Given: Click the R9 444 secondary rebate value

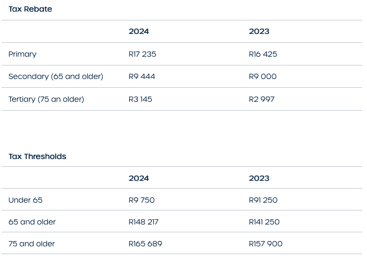Looking at the screenshot, I should coord(142,77).
